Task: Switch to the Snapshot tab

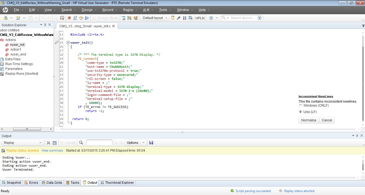Action: coord(12,183)
